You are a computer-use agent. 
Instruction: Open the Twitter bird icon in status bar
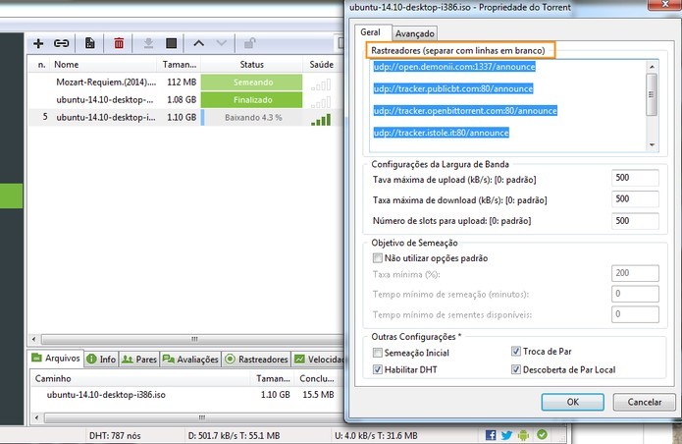pos(506,435)
